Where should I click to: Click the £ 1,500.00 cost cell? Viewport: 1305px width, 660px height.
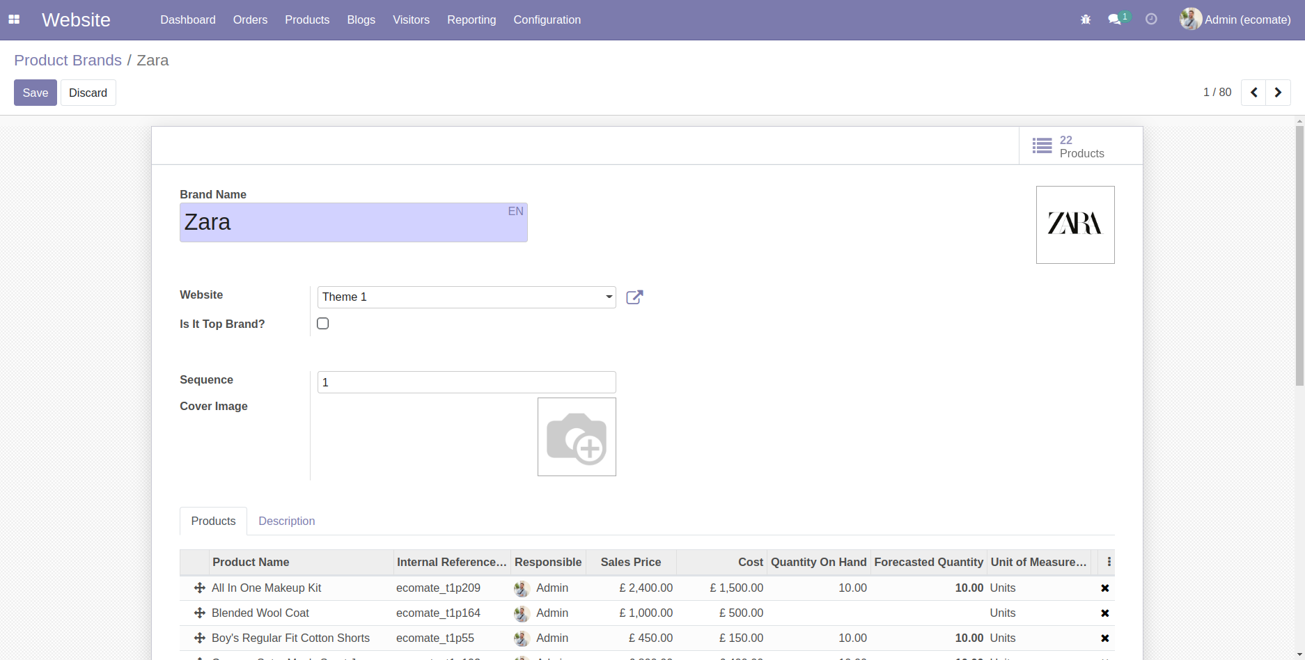(737, 588)
